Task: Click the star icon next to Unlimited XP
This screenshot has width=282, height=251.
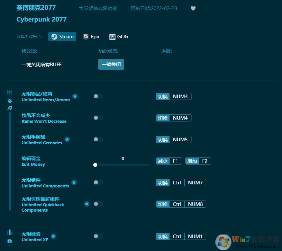Action: (x=53, y=236)
